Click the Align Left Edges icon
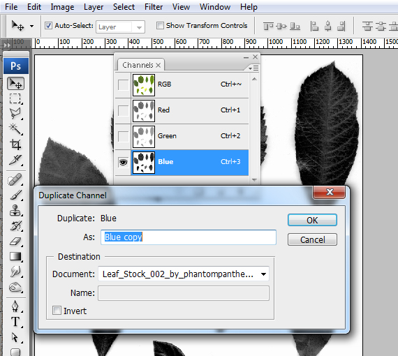The image size is (398, 356). (x=314, y=26)
